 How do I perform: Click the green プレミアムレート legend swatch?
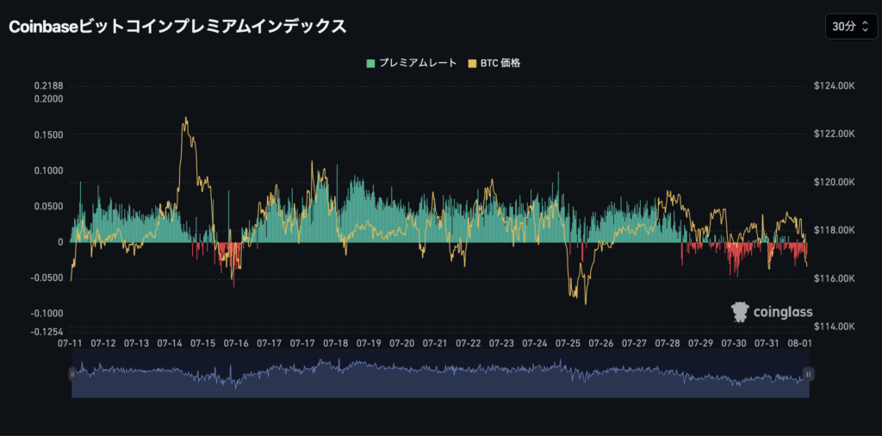(x=370, y=64)
